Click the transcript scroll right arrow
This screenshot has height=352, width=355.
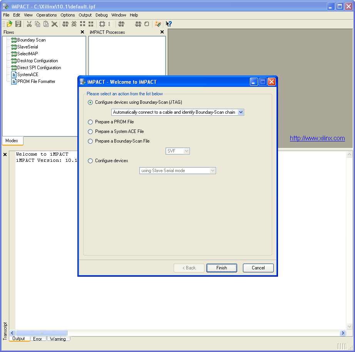343,333
